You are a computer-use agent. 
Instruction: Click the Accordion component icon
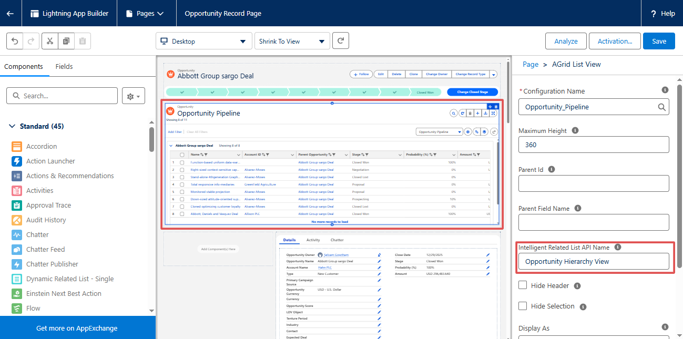(x=17, y=147)
